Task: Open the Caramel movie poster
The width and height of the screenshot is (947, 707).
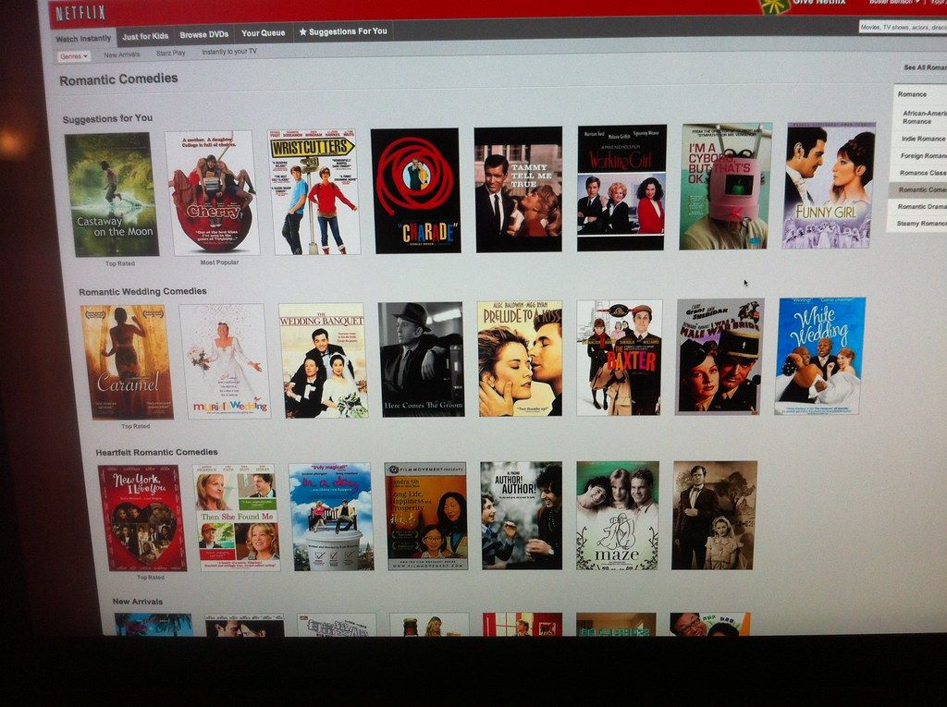Action: 128,361
